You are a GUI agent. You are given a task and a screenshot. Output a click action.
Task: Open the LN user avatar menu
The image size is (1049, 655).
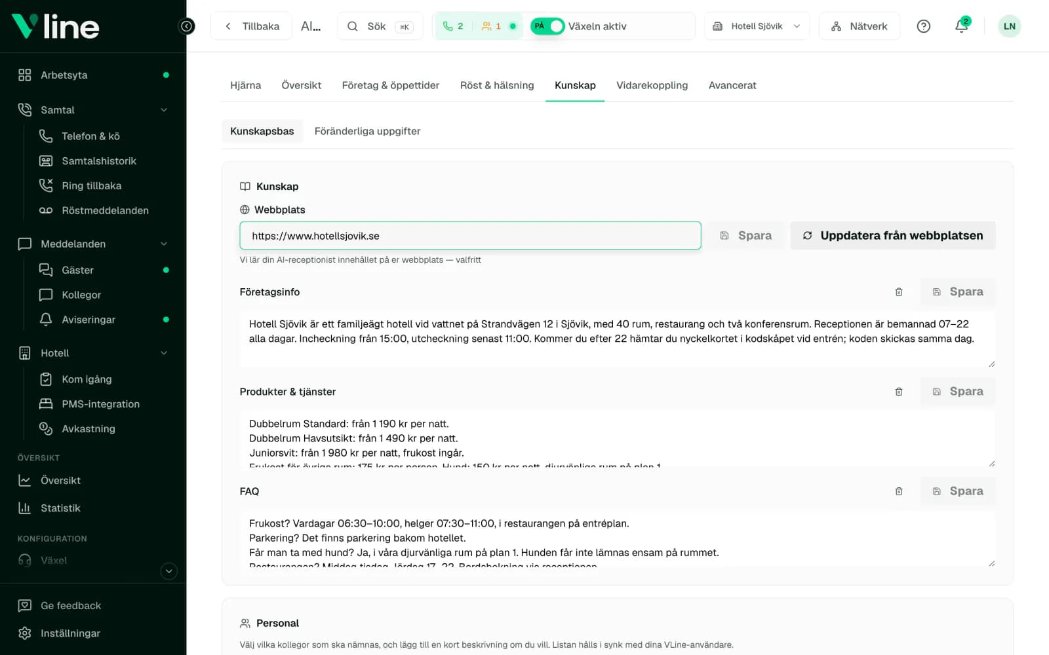click(x=1009, y=26)
